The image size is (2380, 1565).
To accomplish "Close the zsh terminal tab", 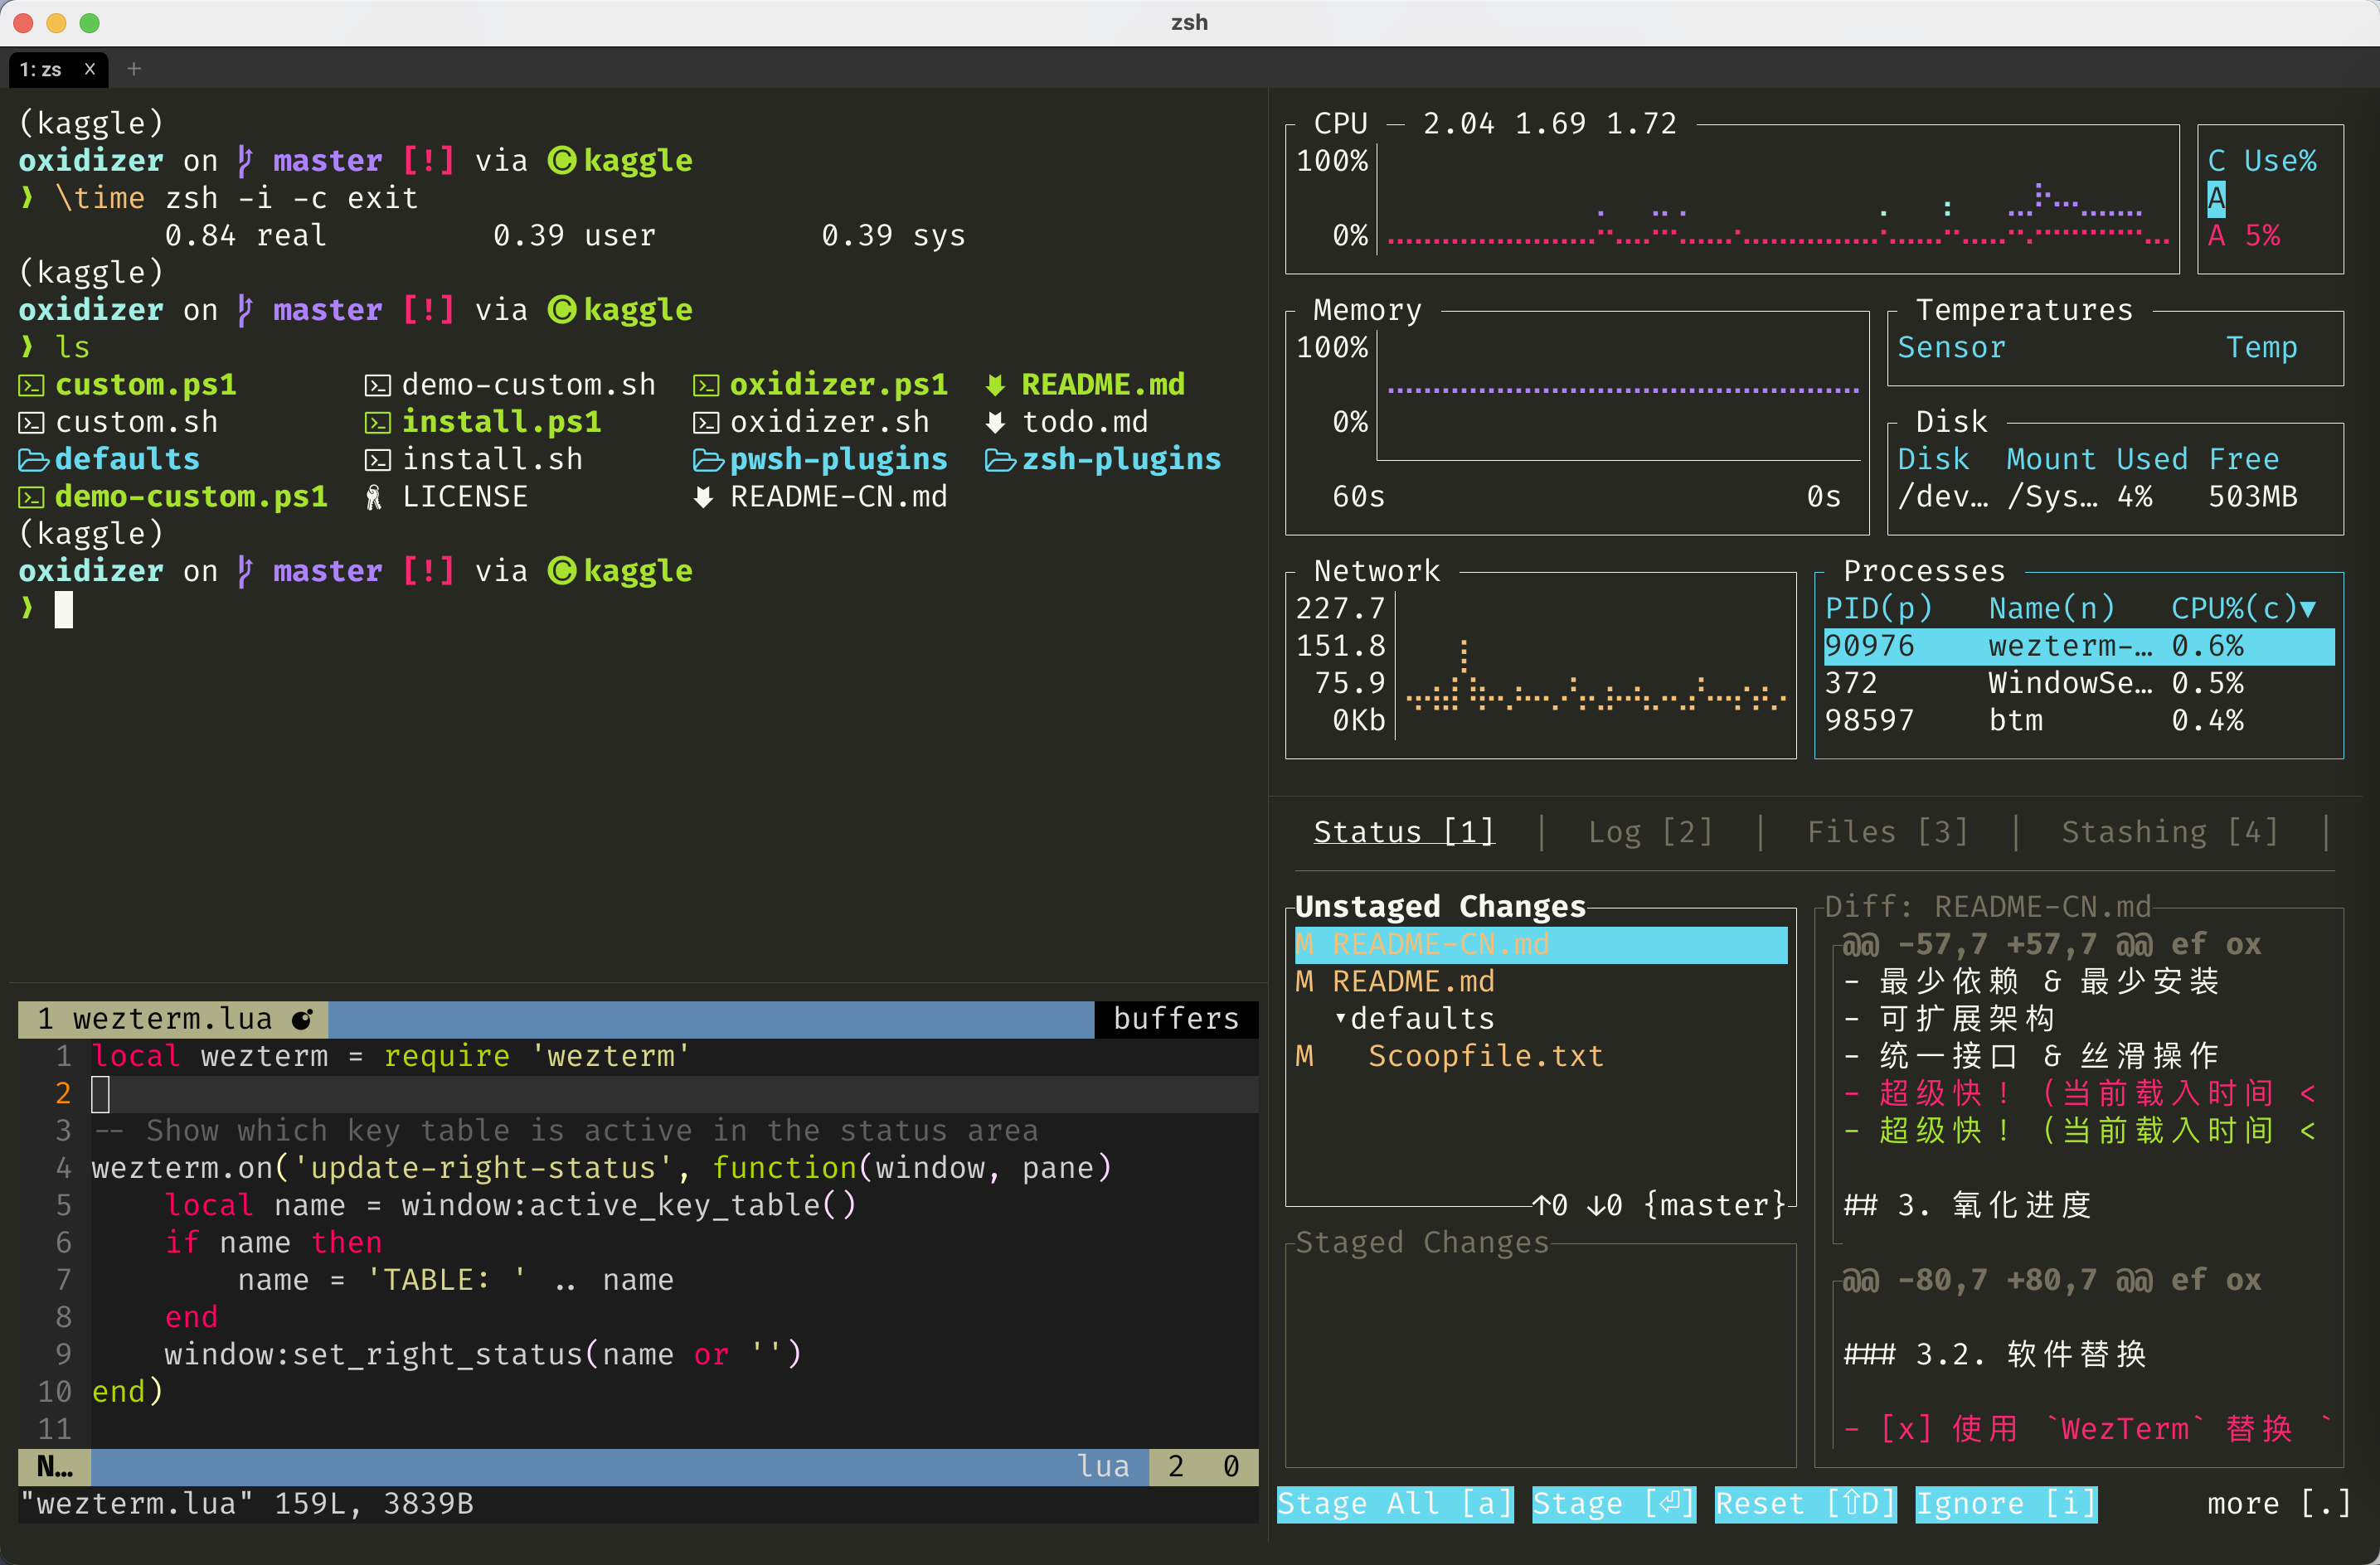I will pos(90,69).
